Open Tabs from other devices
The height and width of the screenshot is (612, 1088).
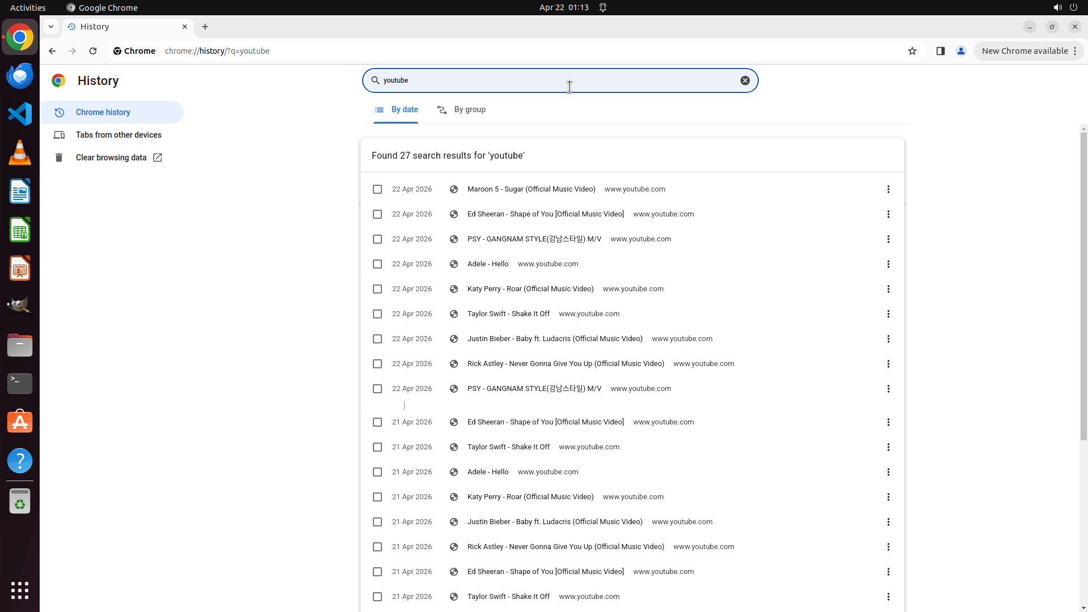[118, 135]
